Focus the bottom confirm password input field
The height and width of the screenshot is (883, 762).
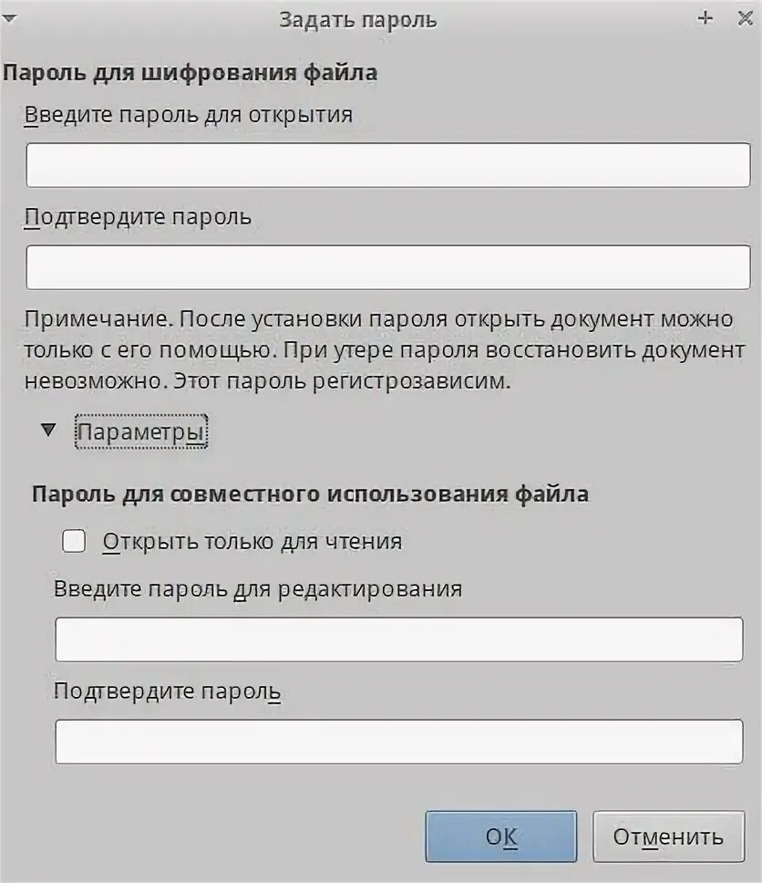coord(399,741)
